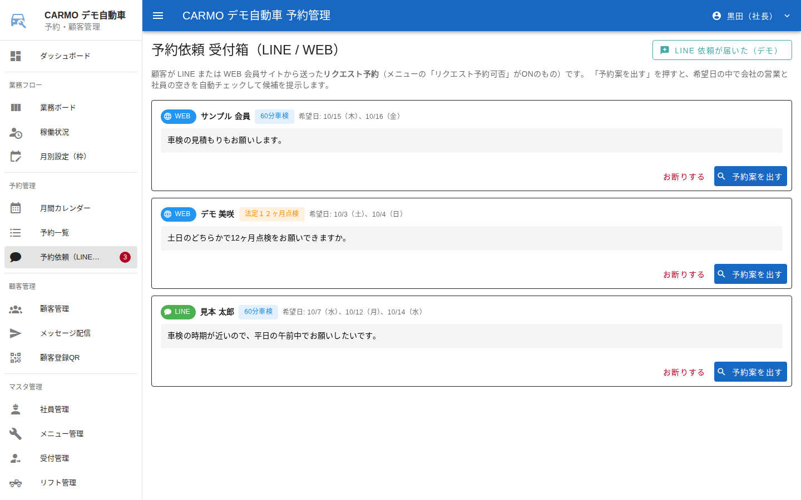
Task: Click the CARMO car logo icon
Action: coord(18,21)
